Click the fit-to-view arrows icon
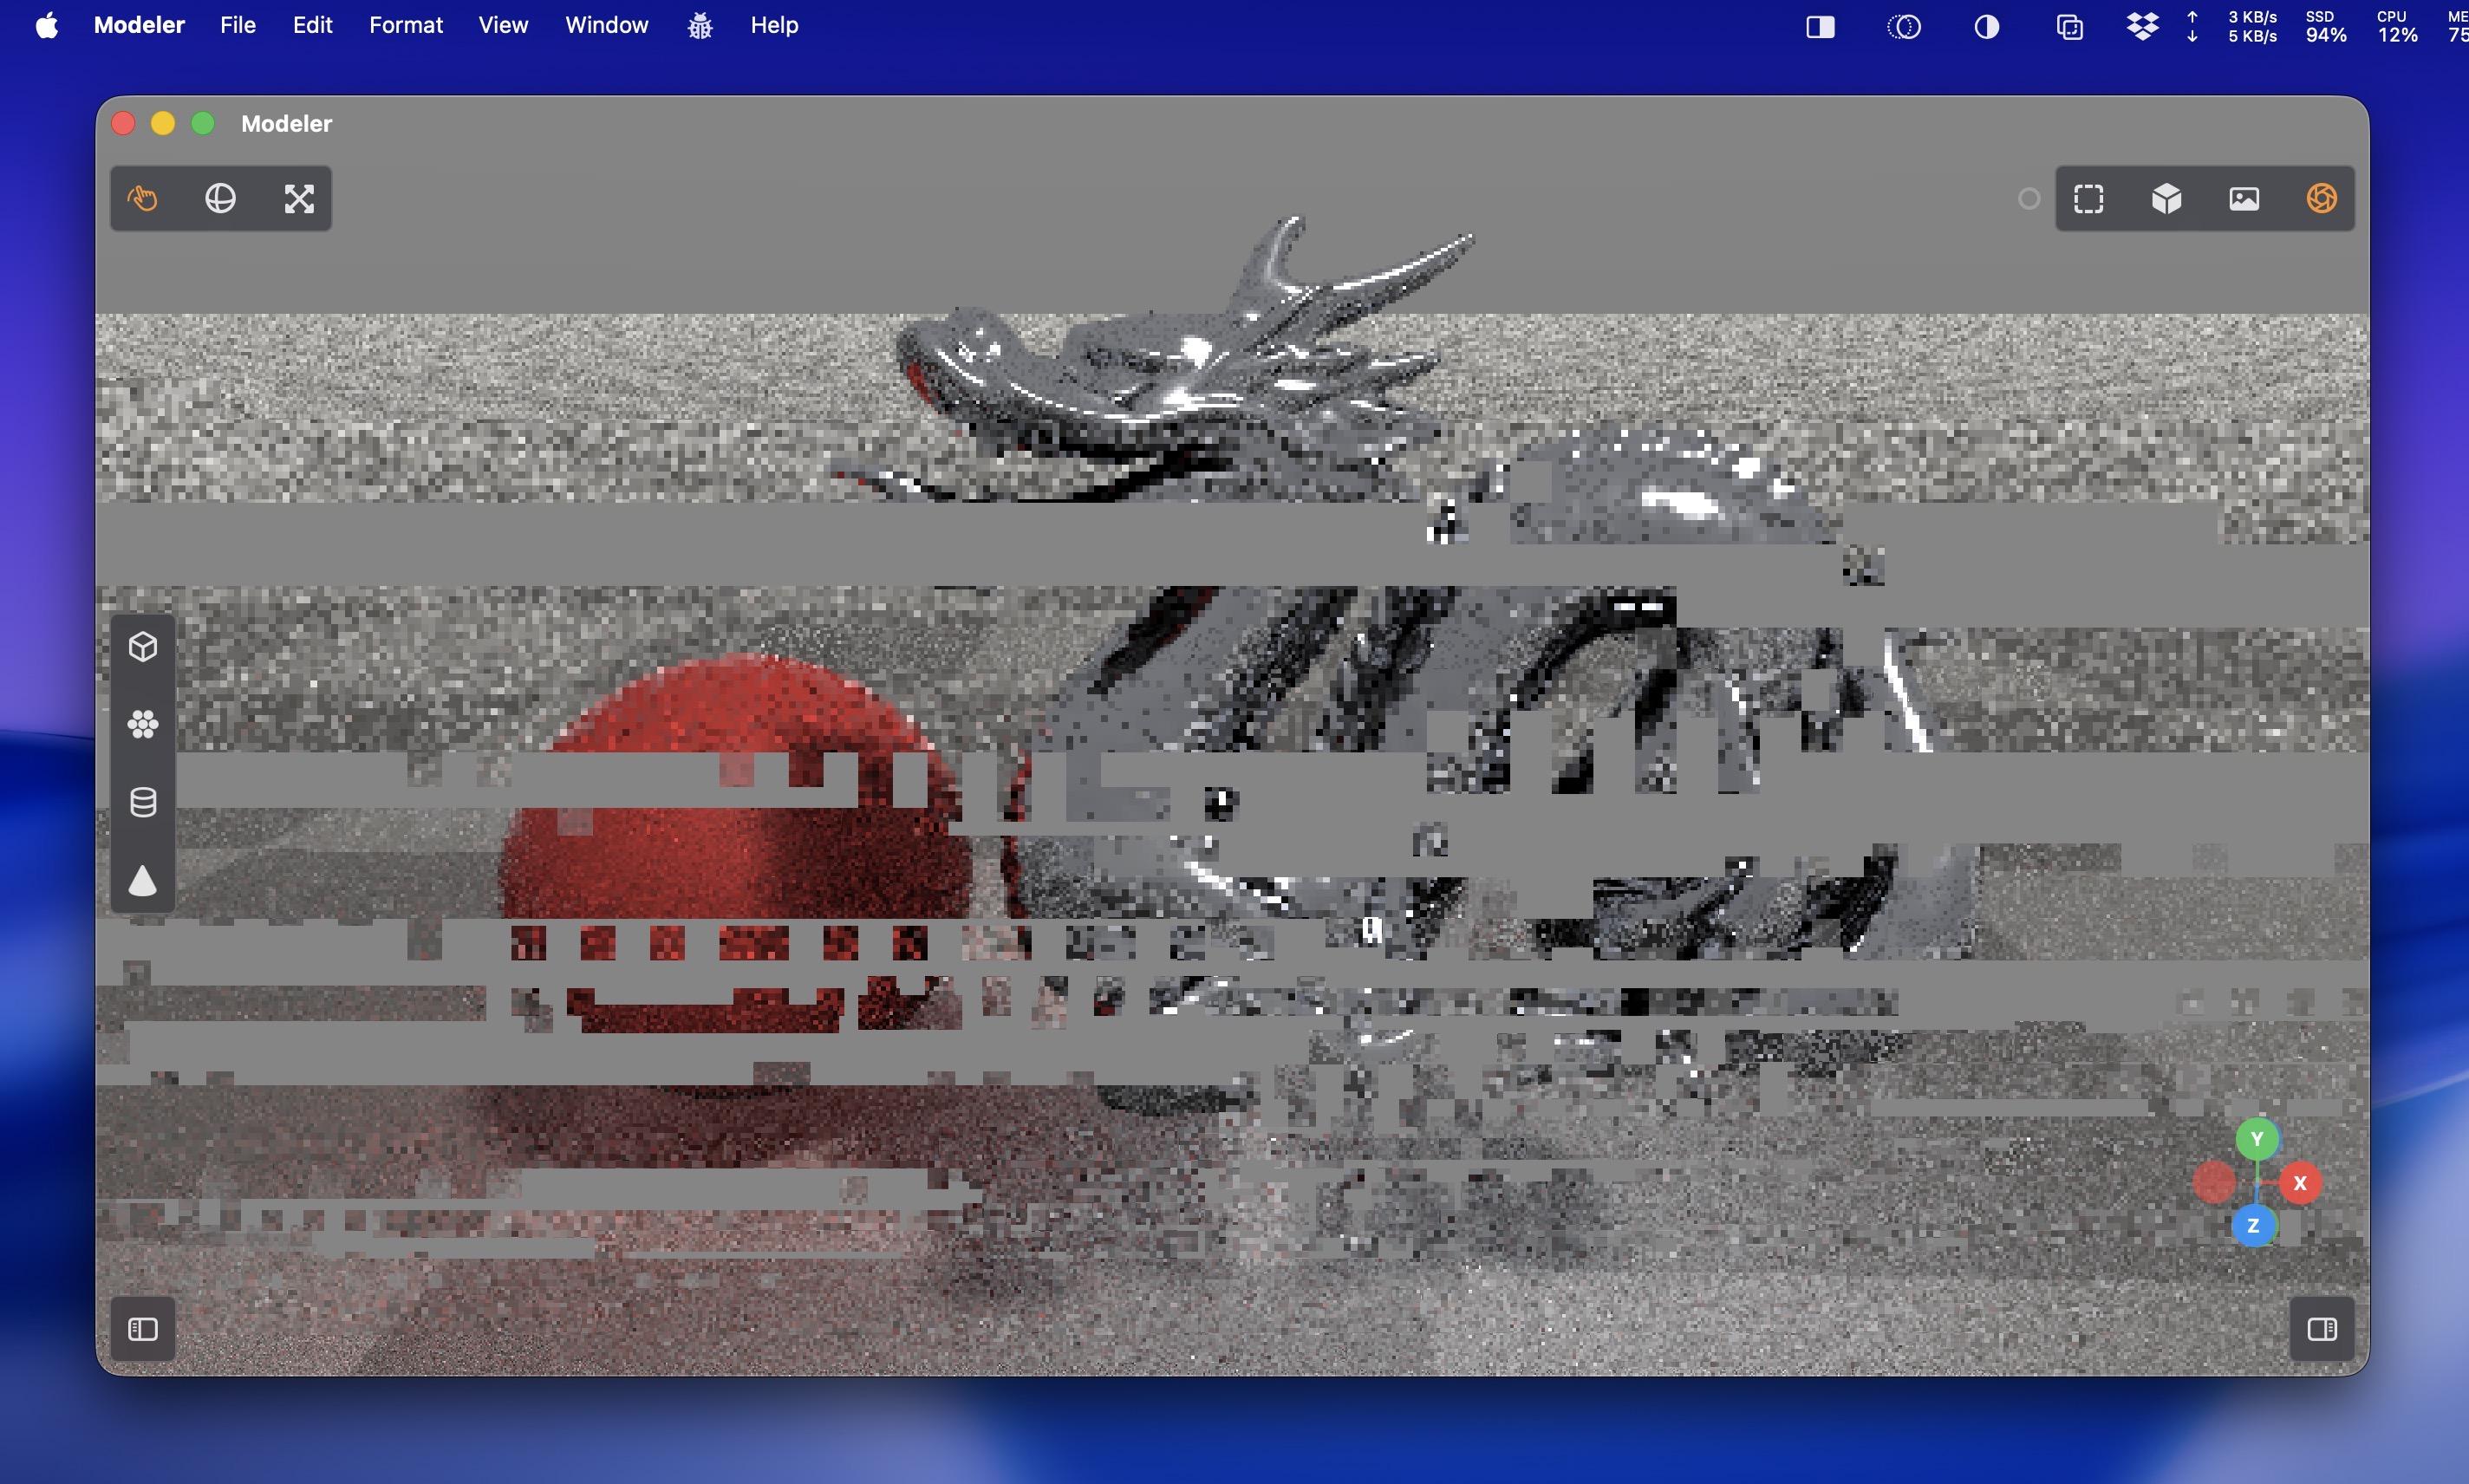The height and width of the screenshot is (1484, 2469). tap(299, 198)
